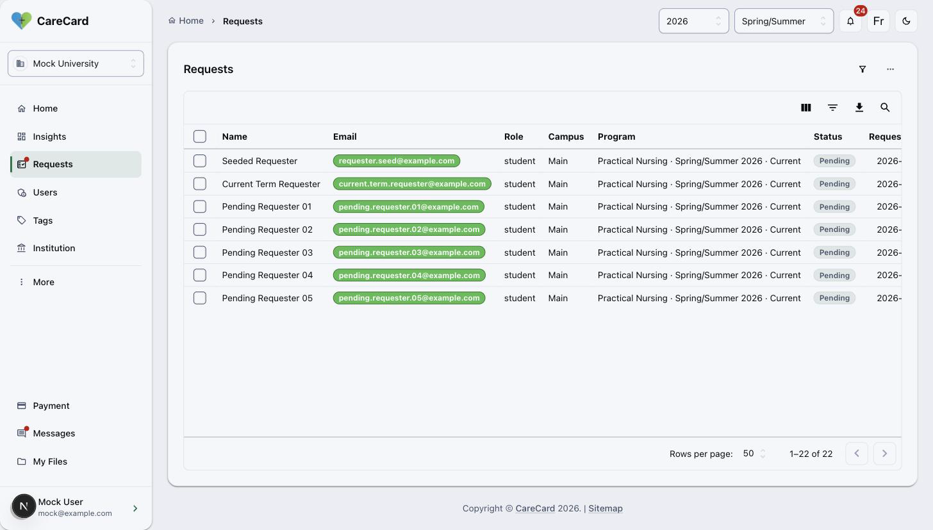Open the CareCard footer link
Viewport: 933px width, 530px height.
(x=535, y=508)
